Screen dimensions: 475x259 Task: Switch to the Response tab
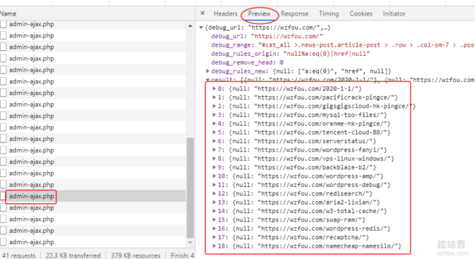295,13
